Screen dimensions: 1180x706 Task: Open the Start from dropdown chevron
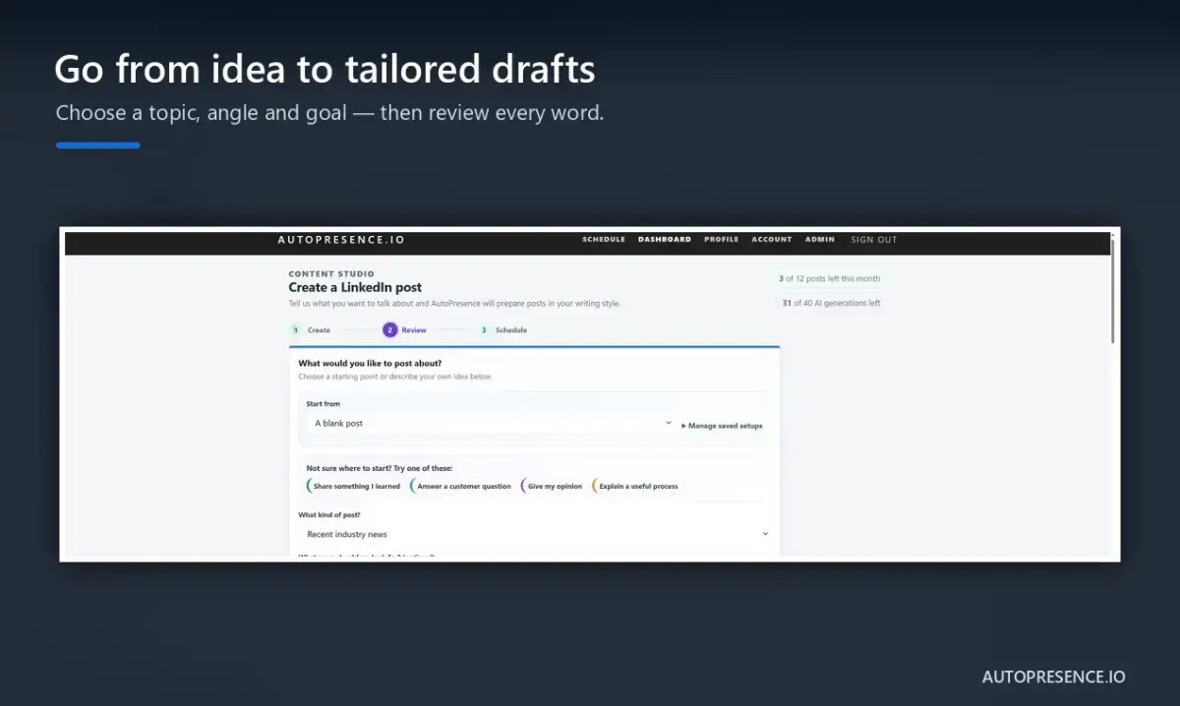point(669,423)
